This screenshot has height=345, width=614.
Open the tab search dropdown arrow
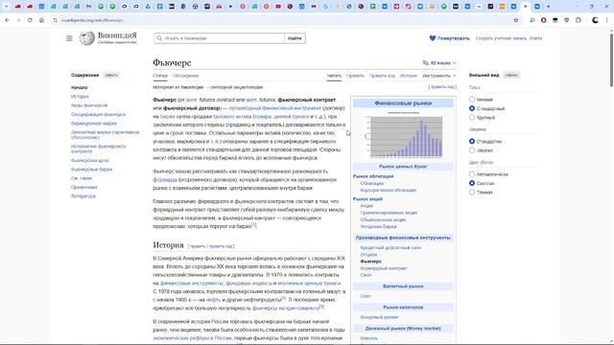pyautogui.click(x=7, y=7)
